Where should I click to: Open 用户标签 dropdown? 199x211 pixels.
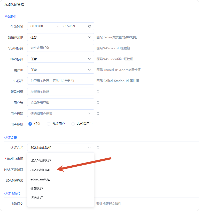coord(61,114)
